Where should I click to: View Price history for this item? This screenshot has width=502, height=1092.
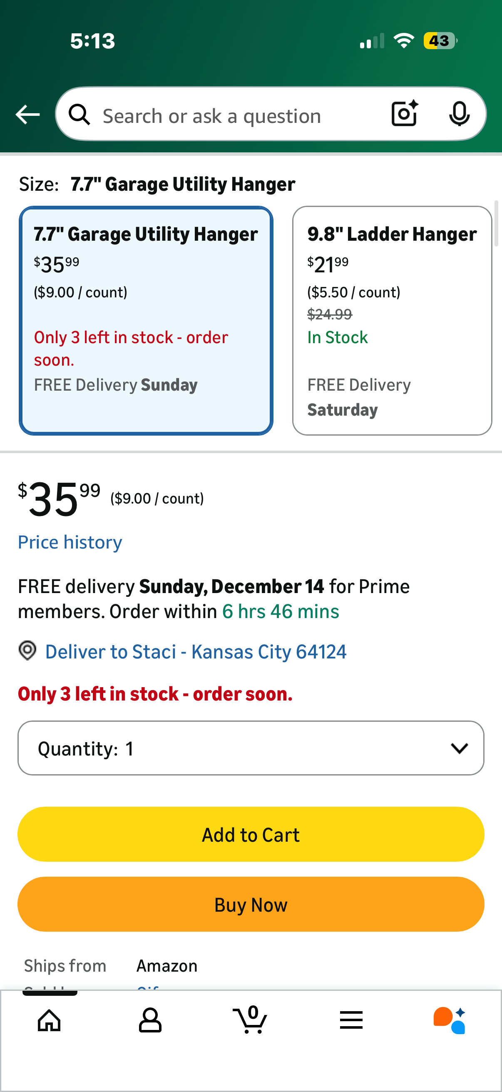point(70,542)
